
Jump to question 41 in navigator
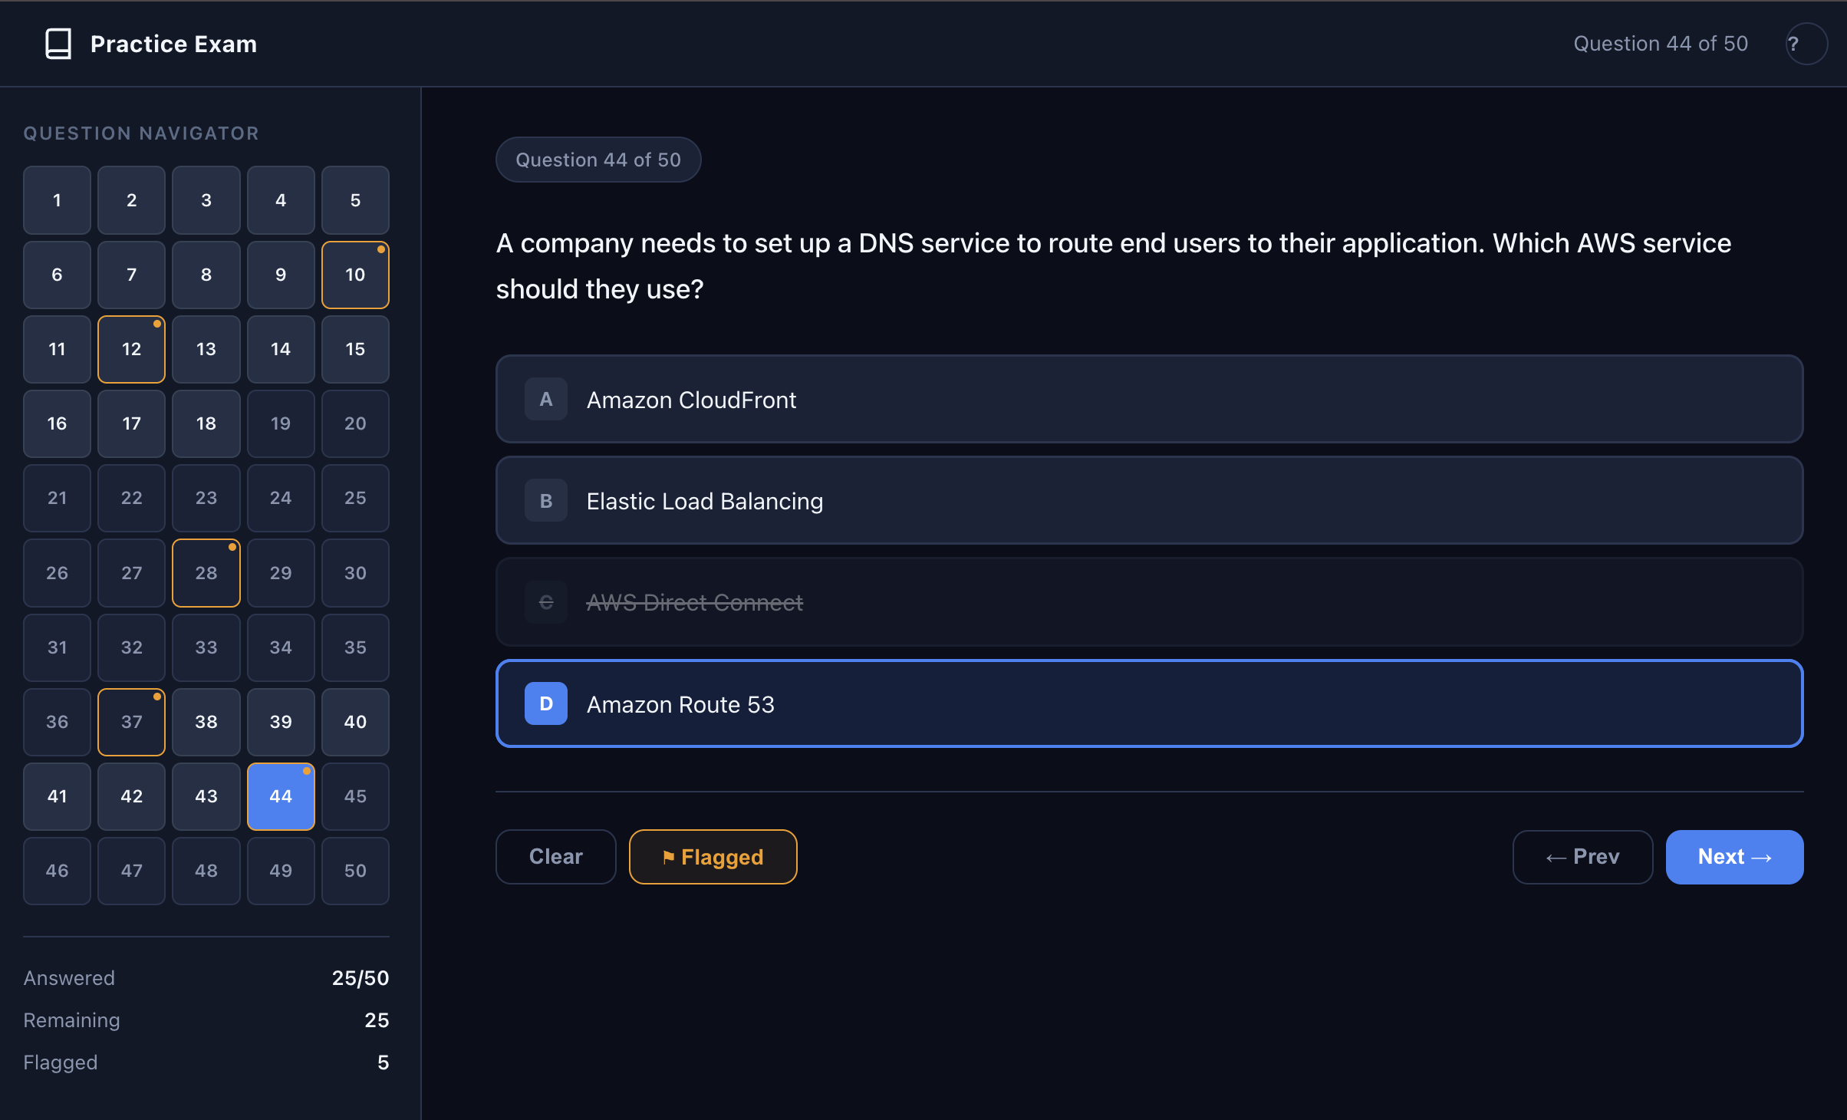pos(57,796)
